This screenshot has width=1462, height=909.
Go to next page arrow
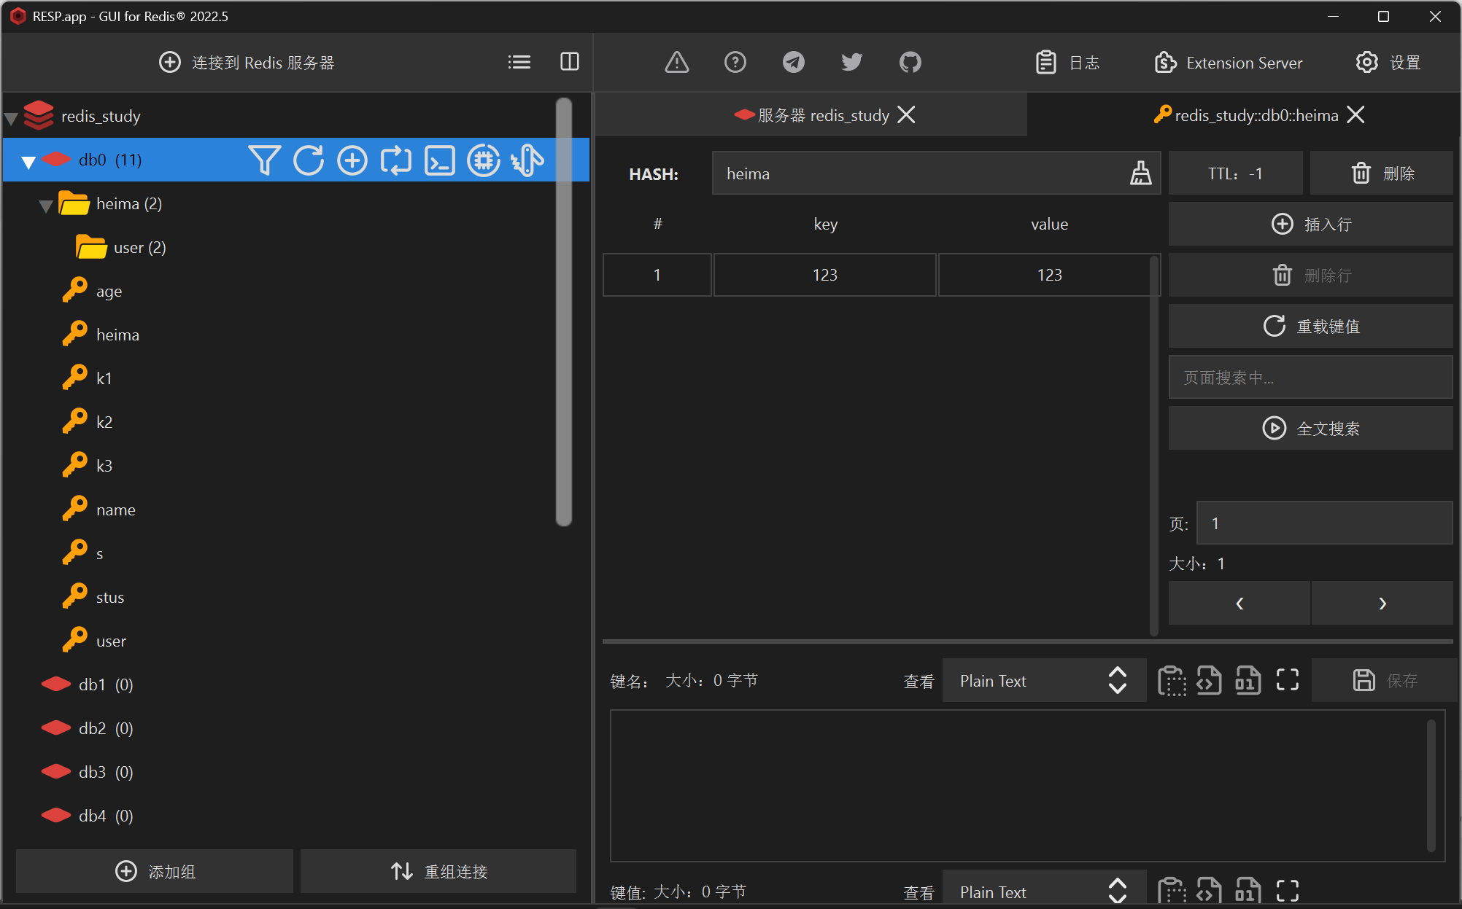pos(1382,604)
